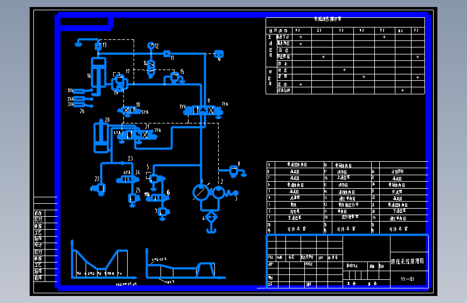Viewport: 467px width, 303px height.
Task: Click the '主液压泵' row in parts list
Action: [295, 218]
